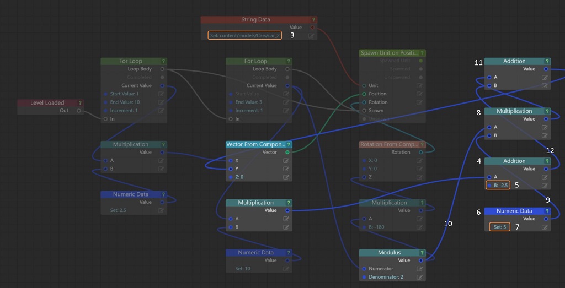
Task: Click the Value output port on String Data
Action: (x=312, y=27)
